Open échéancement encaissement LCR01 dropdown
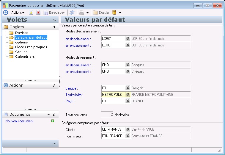This screenshot has width=225, height=155. point(128,45)
